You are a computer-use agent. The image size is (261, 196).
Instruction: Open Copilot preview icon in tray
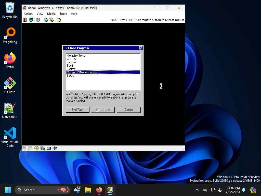(253, 190)
